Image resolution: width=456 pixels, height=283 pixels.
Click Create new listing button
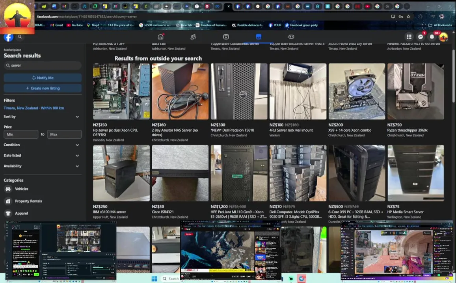coord(43,88)
